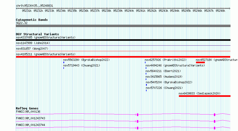Click the nsv1147999 (John2014) label
Viewport: 238px width, 131px height.
[x=33, y=43]
